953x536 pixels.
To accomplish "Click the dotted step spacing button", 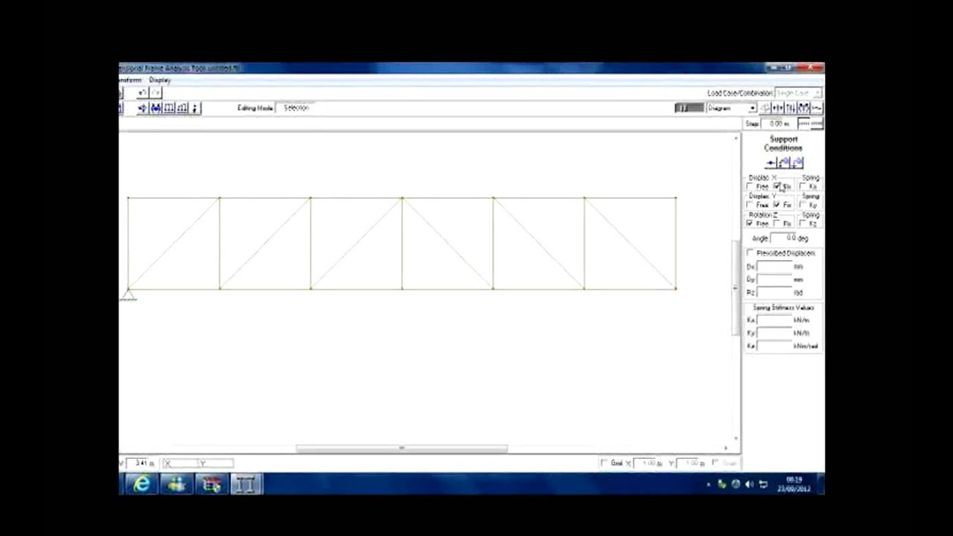I will pos(810,124).
